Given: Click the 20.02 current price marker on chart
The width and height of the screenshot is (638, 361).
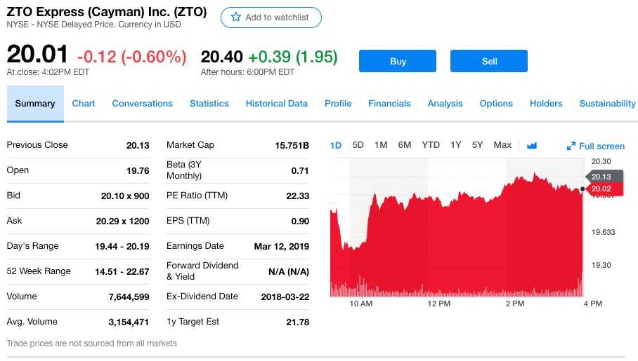Looking at the screenshot, I should click(601, 189).
